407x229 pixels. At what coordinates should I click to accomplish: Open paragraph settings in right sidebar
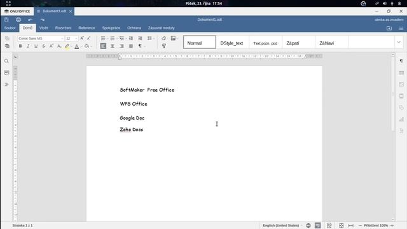click(401, 61)
